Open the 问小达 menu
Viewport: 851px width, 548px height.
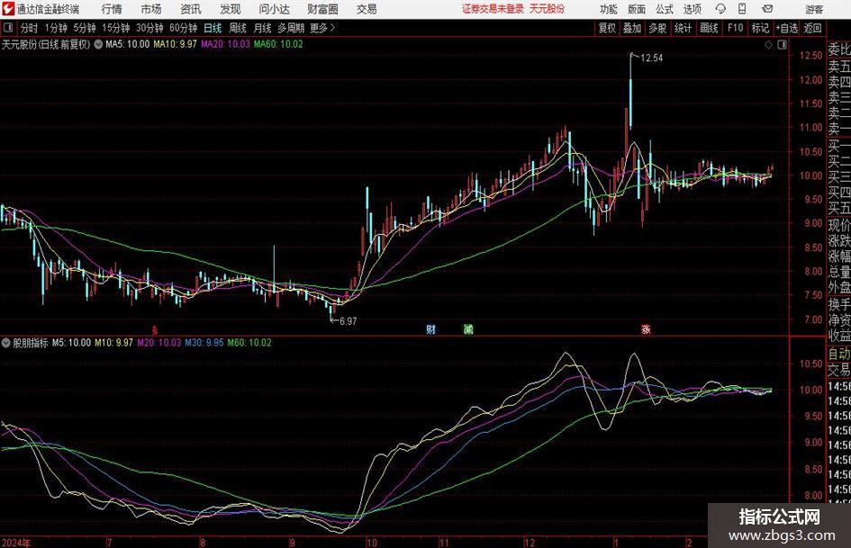click(274, 9)
